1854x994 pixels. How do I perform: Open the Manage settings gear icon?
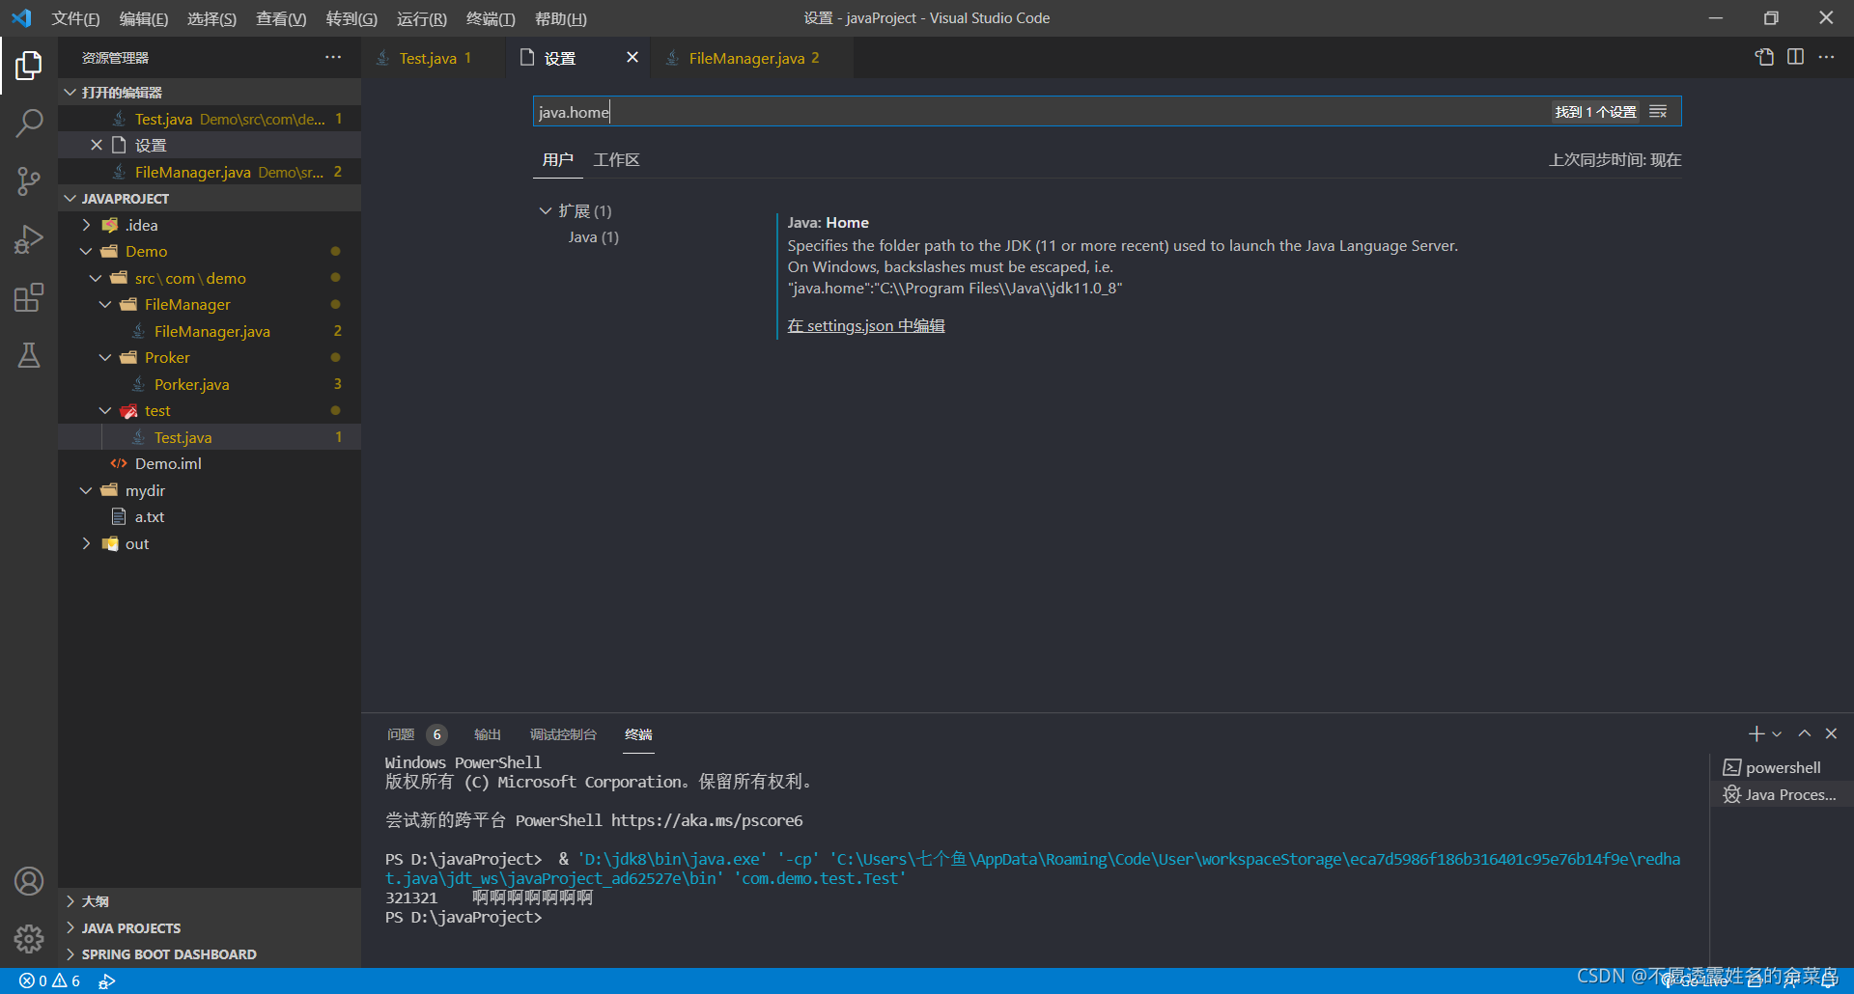29,939
